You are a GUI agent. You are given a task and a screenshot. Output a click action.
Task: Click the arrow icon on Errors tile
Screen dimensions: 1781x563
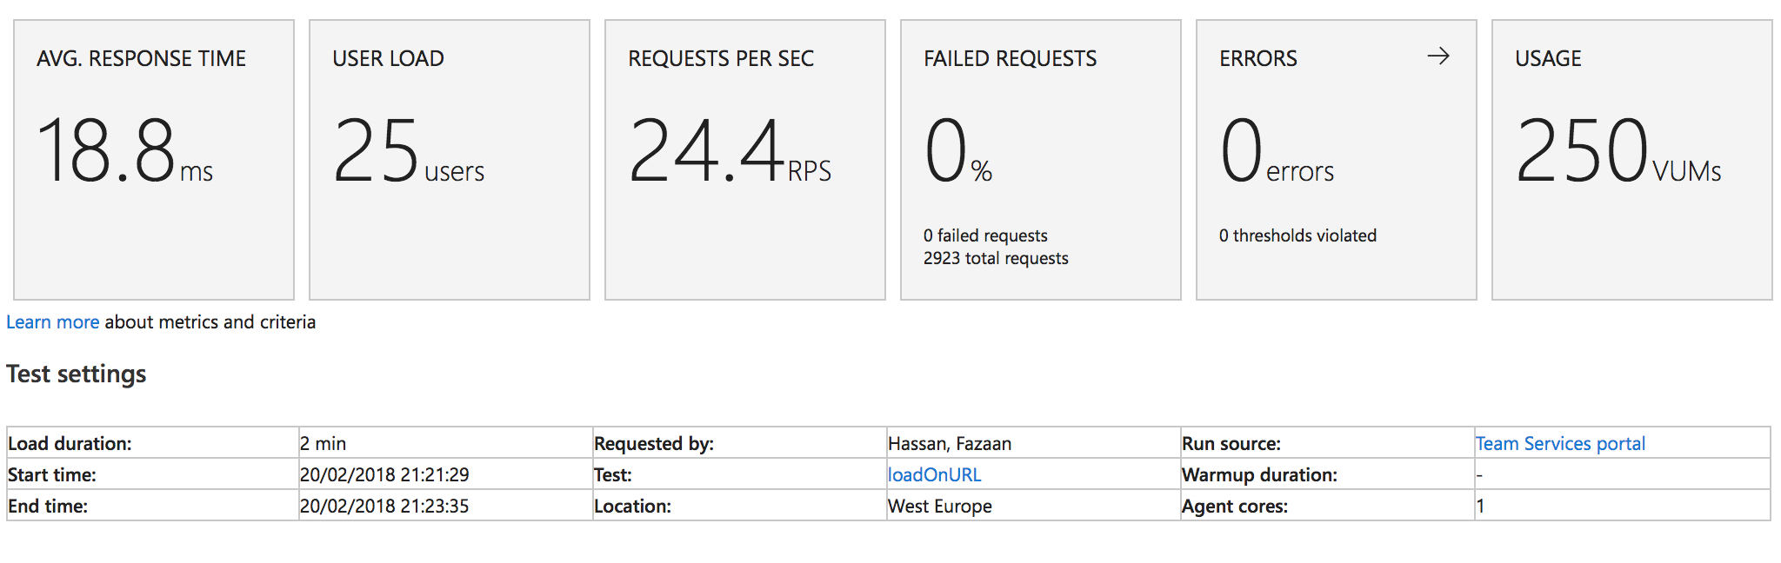1438,56
